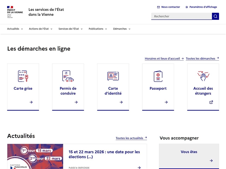Click the Carte d'identité card icon
The width and height of the screenshot is (226, 169).
[x=113, y=76]
